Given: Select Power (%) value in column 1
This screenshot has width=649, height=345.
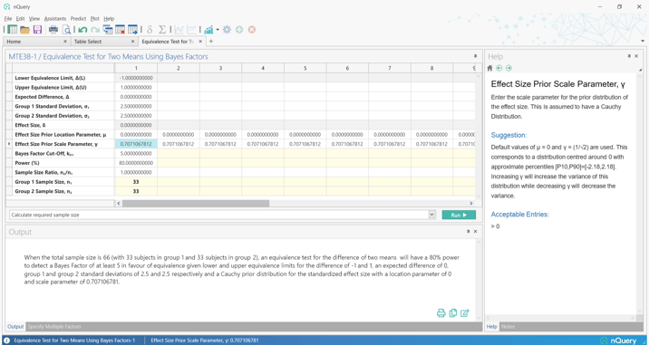Looking at the screenshot, I should pyautogui.click(x=136, y=163).
